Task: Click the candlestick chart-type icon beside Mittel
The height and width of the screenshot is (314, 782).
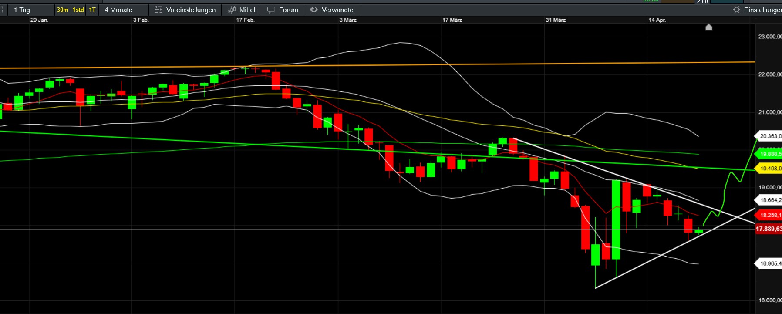Action: pyautogui.click(x=232, y=10)
